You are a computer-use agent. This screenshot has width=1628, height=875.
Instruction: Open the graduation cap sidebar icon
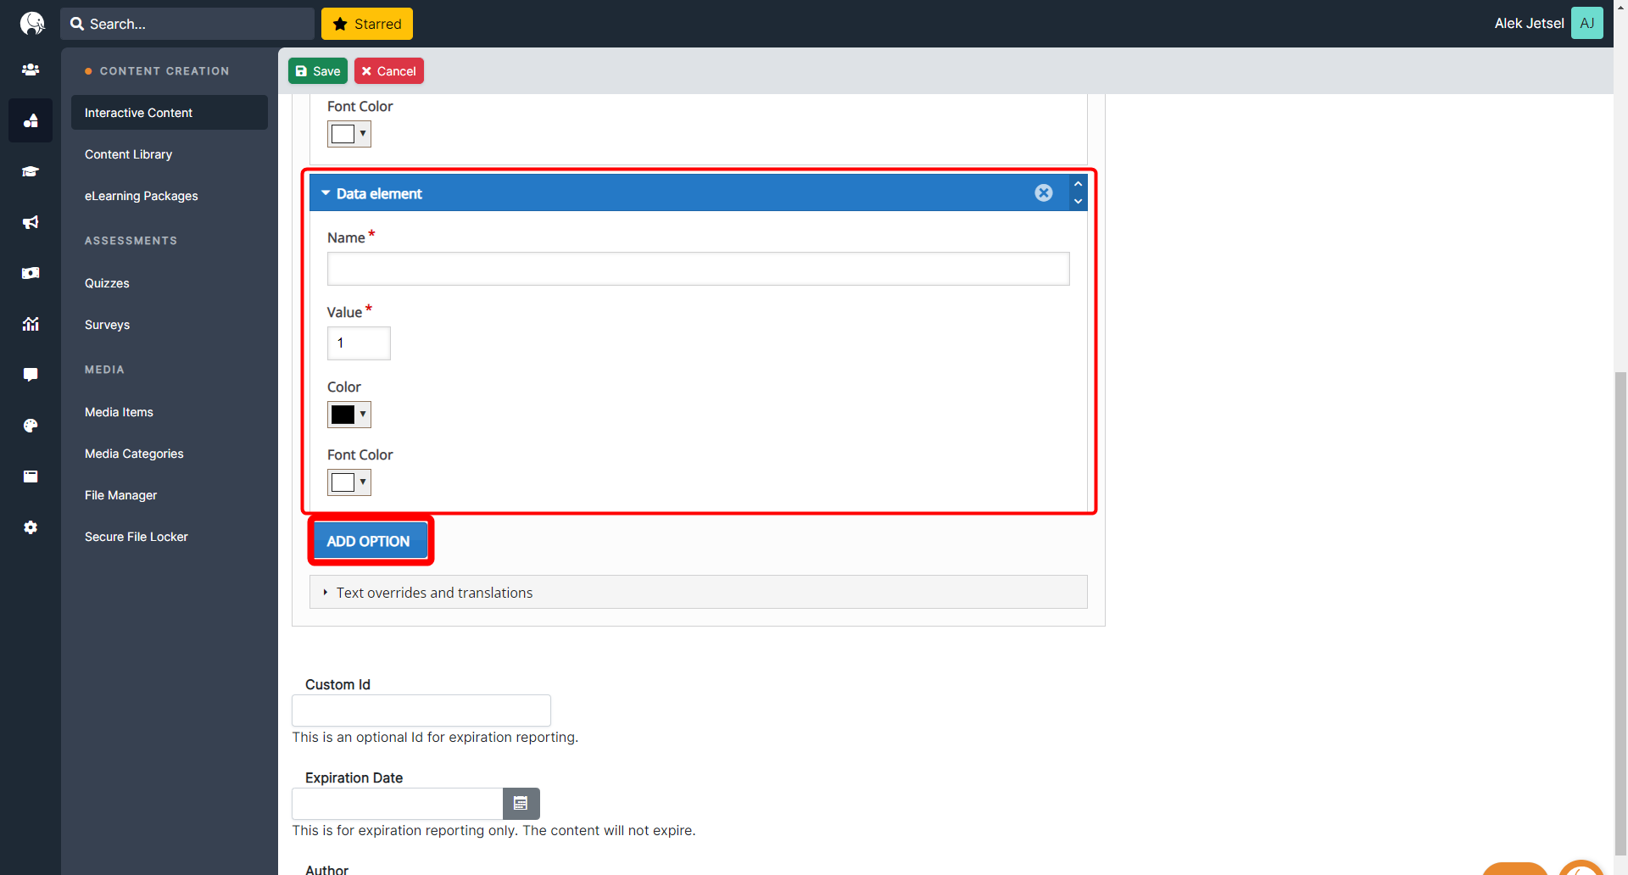[31, 171]
